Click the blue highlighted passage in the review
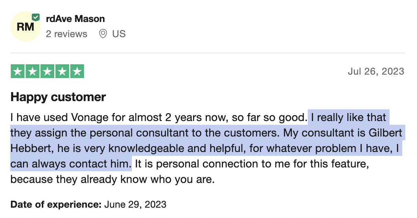 click(x=206, y=133)
